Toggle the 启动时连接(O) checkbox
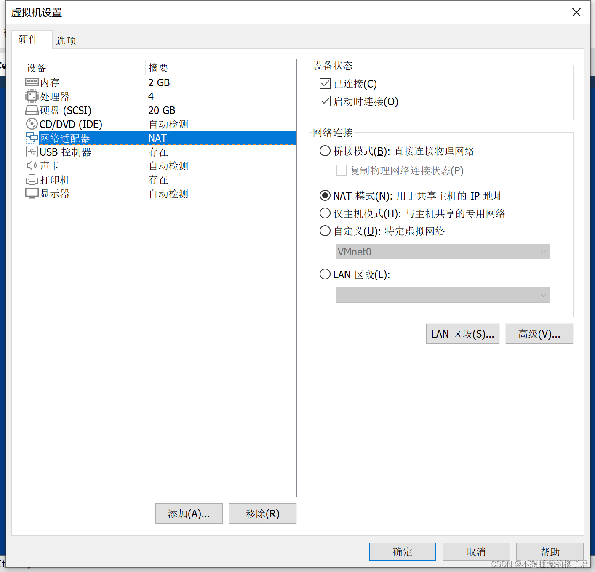595x572 pixels. [325, 101]
